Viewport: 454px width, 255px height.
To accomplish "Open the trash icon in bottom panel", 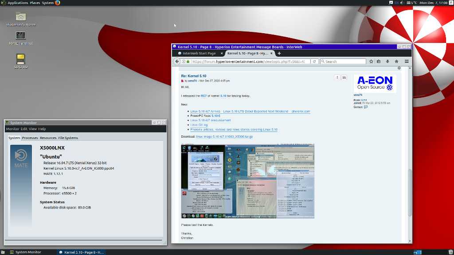I will coord(450,252).
